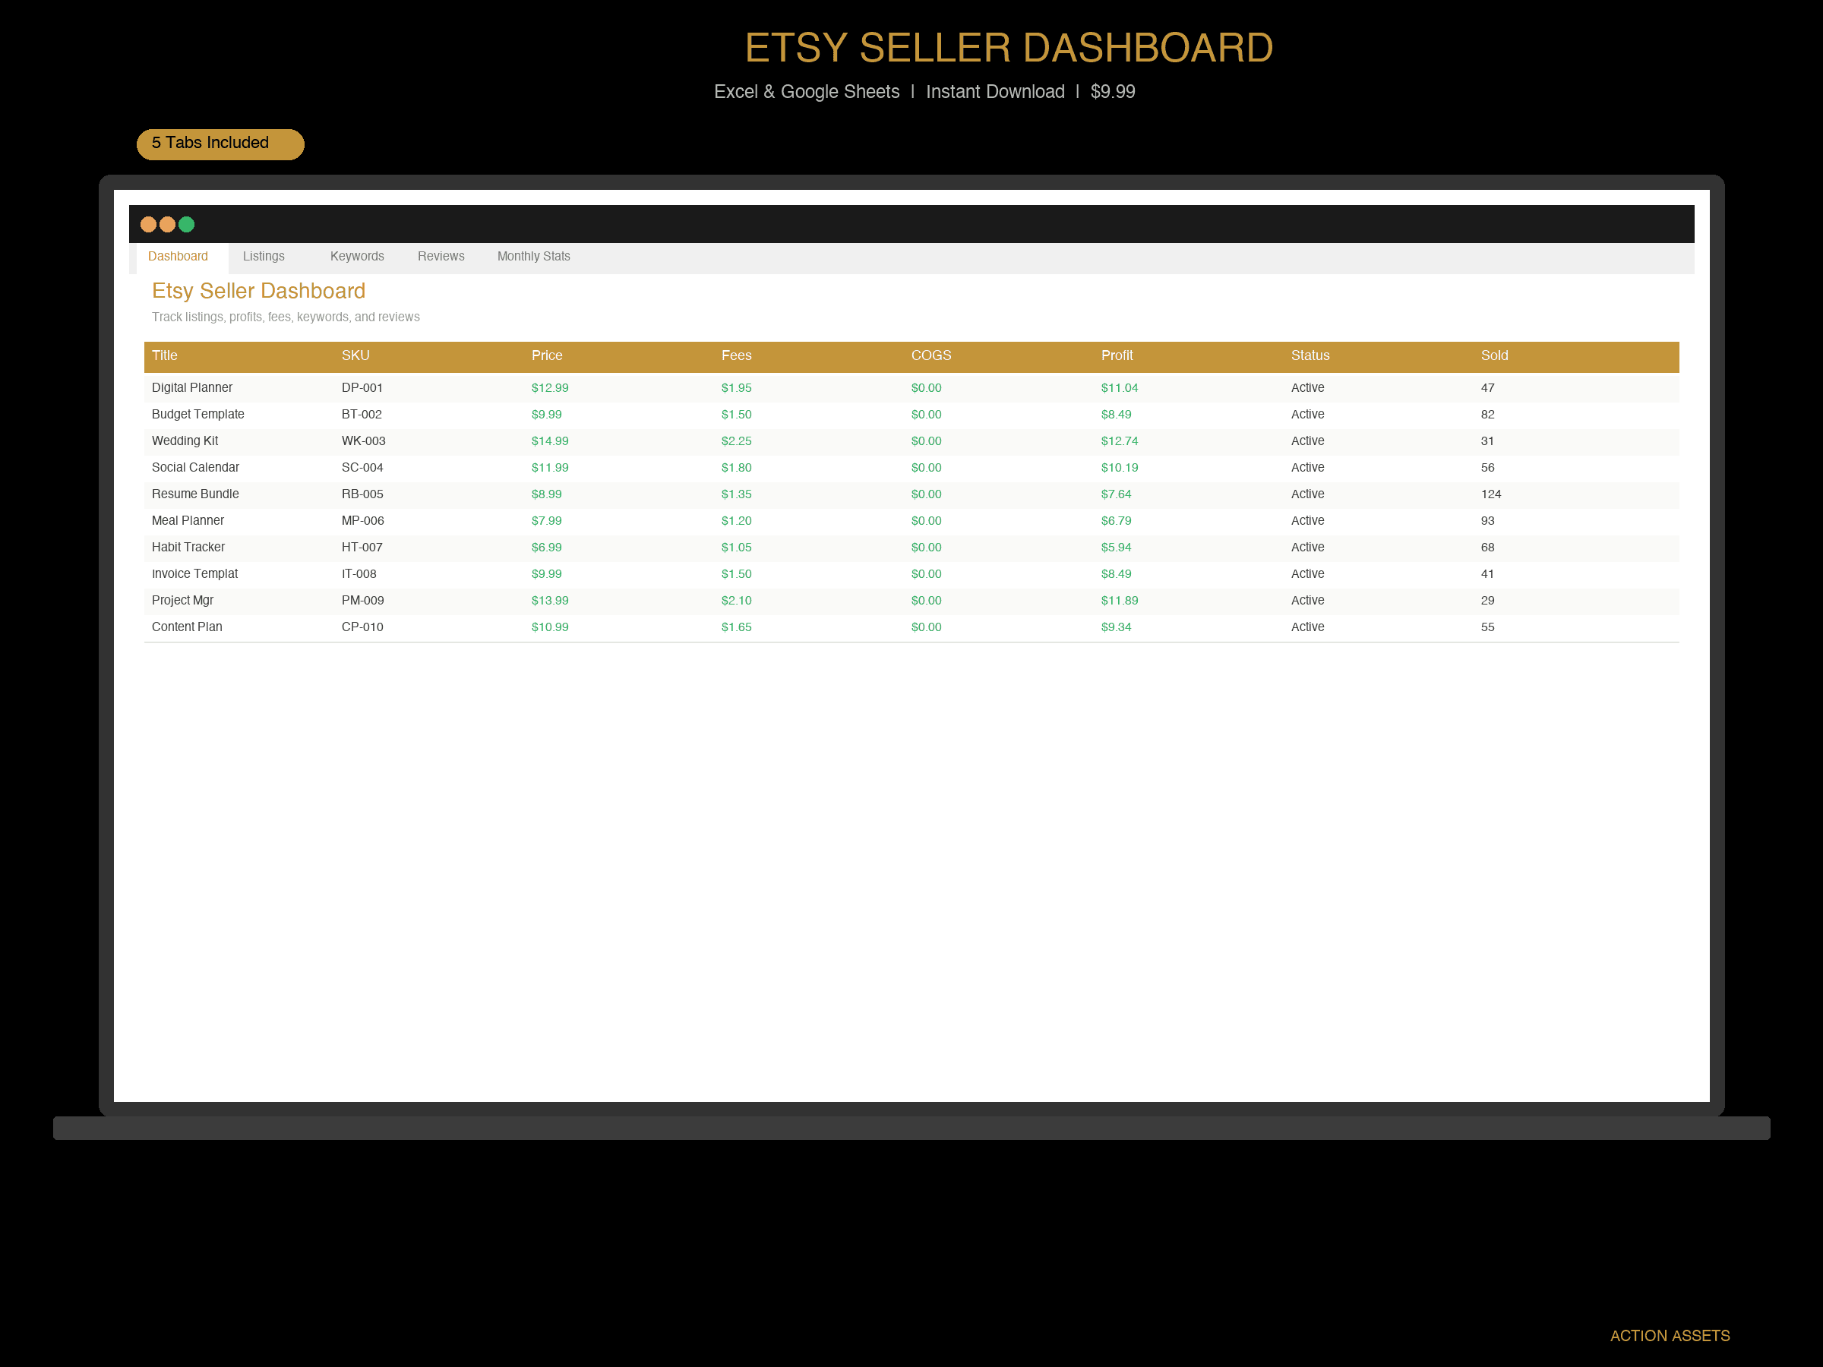1823x1367 pixels.
Task: Switch to the Listings tab
Action: pyautogui.click(x=264, y=256)
